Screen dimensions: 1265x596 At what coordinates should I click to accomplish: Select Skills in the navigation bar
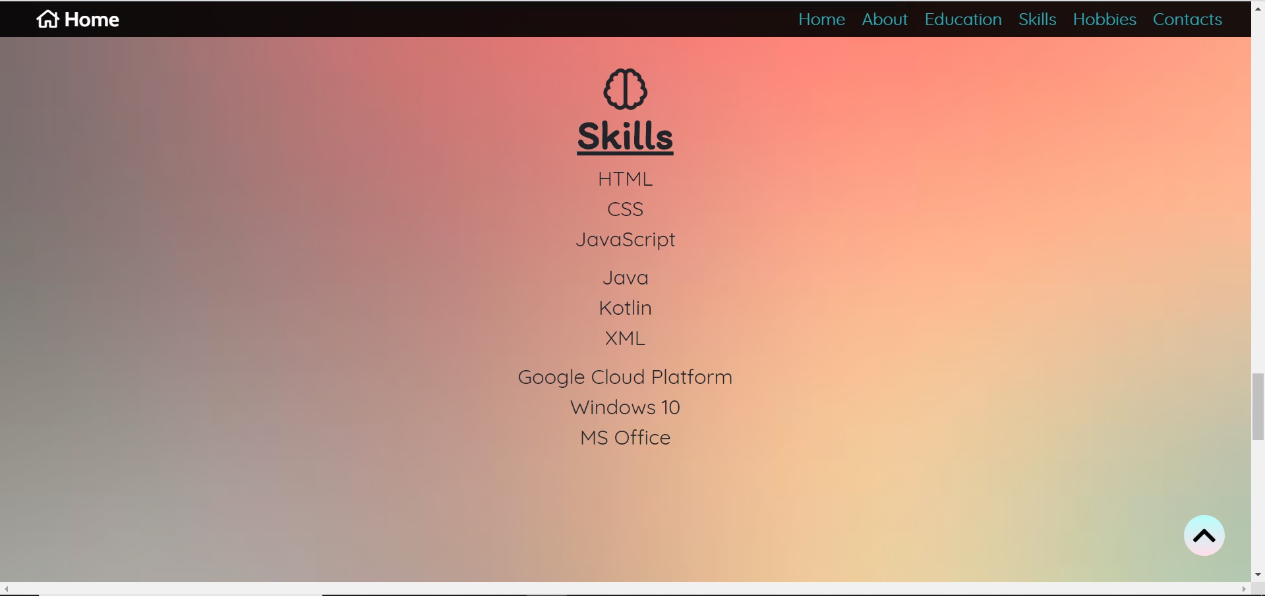[x=1037, y=19]
